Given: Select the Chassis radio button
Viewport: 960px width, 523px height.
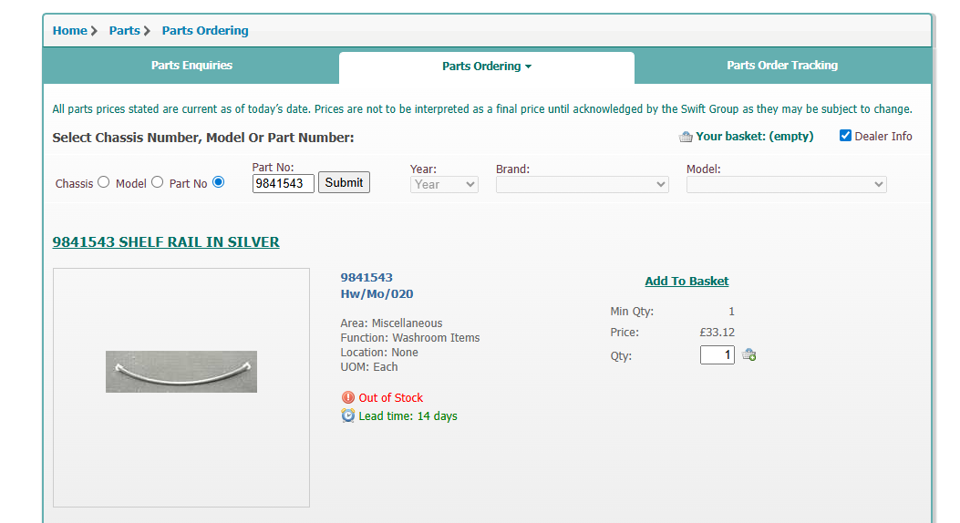Looking at the screenshot, I should (103, 181).
